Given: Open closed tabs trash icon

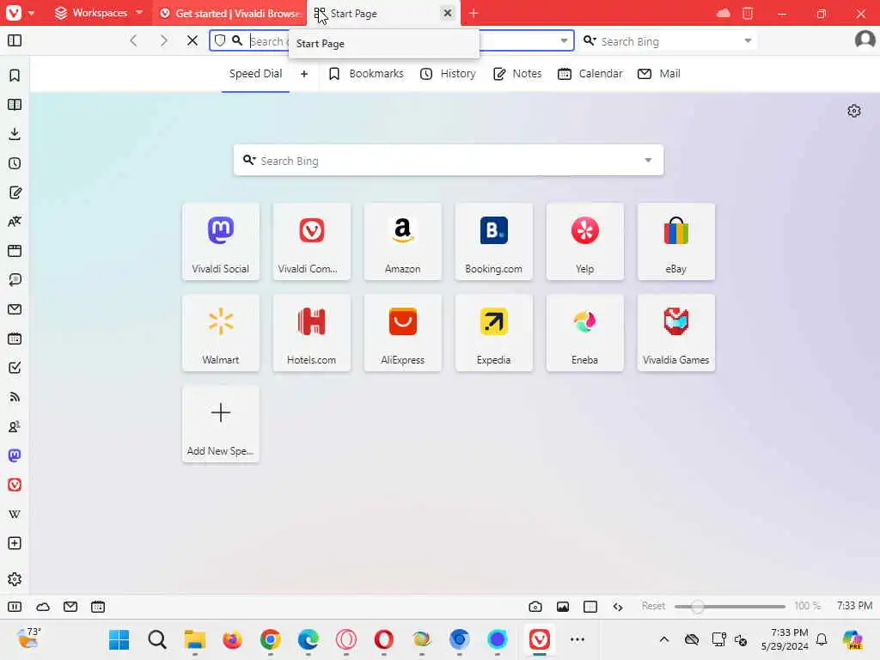Looking at the screenshot, I should 747,13.
